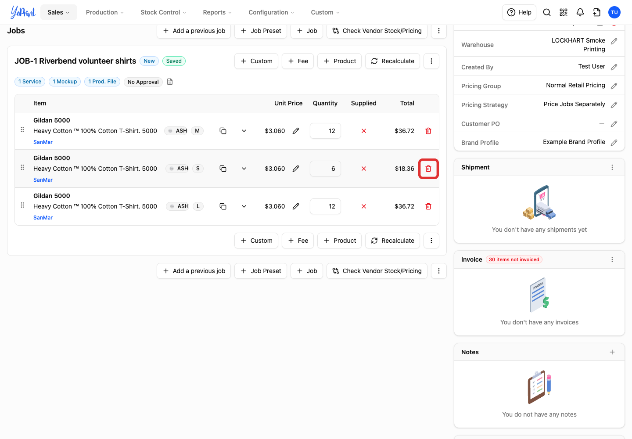Viewport: 632px width, 439px height.
Task: Open the 1 Service tag
Action: click(x=30, y=82)
